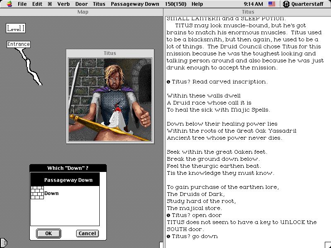Click the clock icon before 'open door'

point(168,215)
